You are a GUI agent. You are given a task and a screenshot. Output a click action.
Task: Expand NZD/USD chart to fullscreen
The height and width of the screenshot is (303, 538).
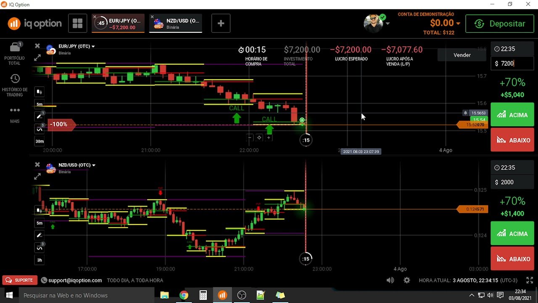[x=37, y=176]
